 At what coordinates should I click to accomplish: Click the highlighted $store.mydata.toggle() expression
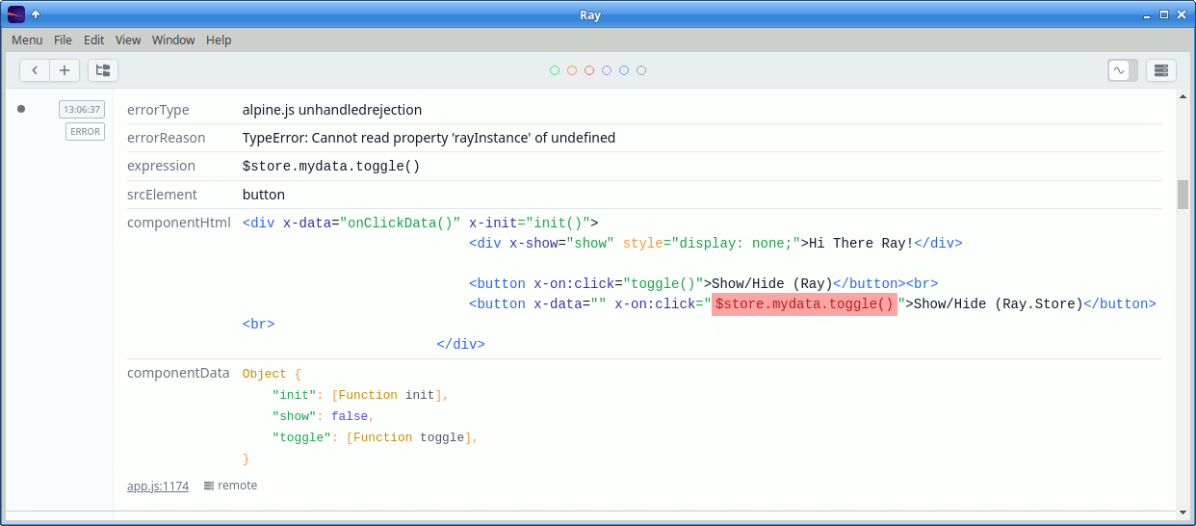click(804, 304)
